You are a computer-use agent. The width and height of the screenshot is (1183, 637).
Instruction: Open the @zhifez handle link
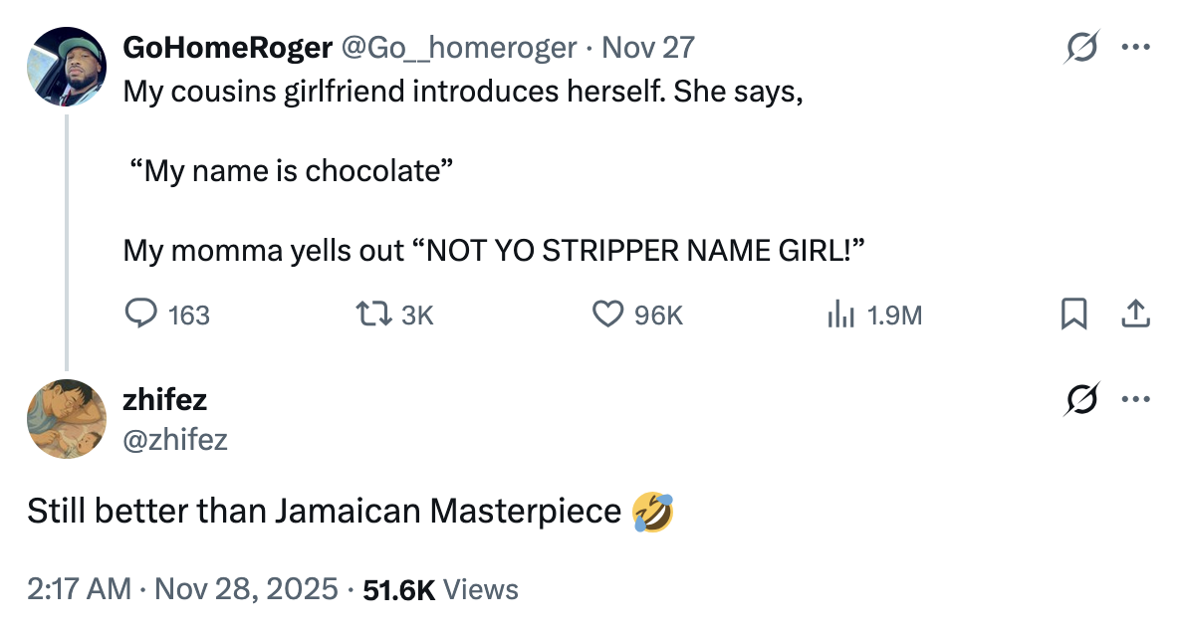click(175, 438)
